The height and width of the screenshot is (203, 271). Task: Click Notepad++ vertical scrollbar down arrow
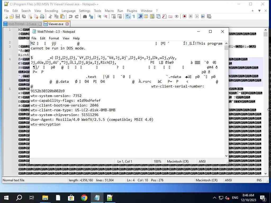(x=265, y=174)
